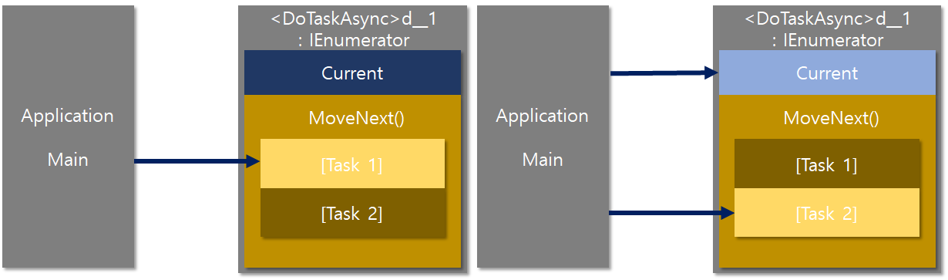
Task: Click the highlighted yellow [Task 1] block
Action: coord(352,164)
